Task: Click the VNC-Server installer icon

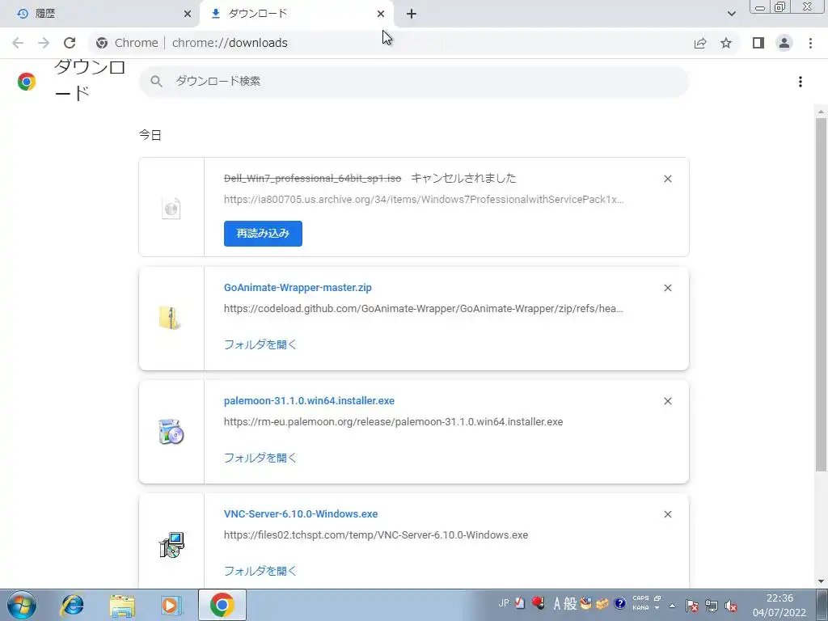Action: [171, 544]
